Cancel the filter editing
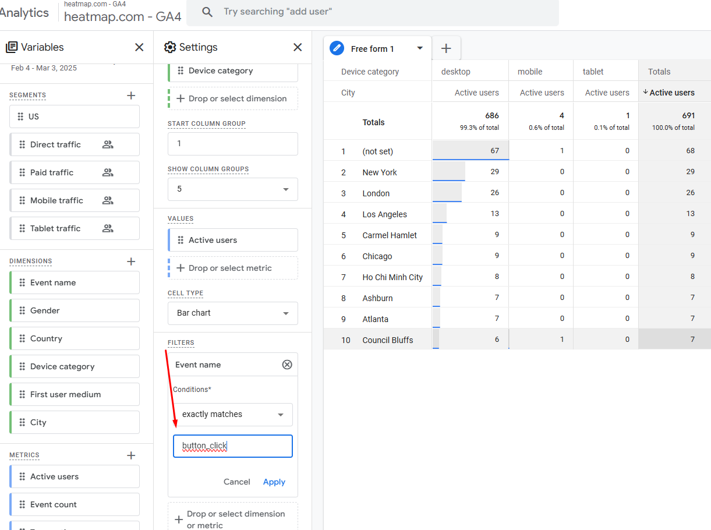The image size is (711, 530). (x=237, y=482)
